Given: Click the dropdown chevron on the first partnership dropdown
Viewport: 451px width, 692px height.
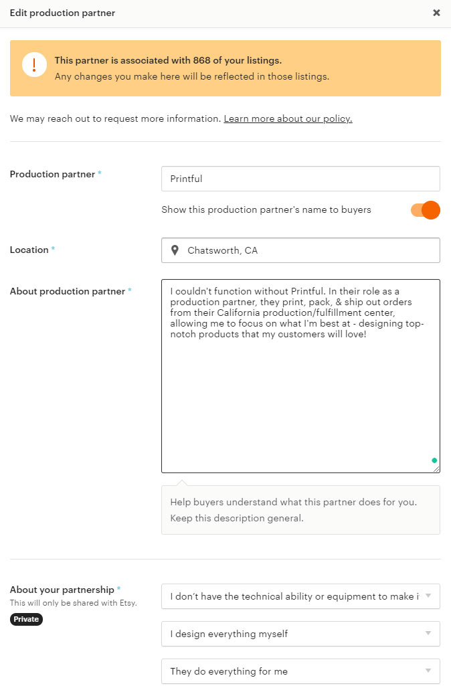Looking at the screenshot, I should point(430,596).
